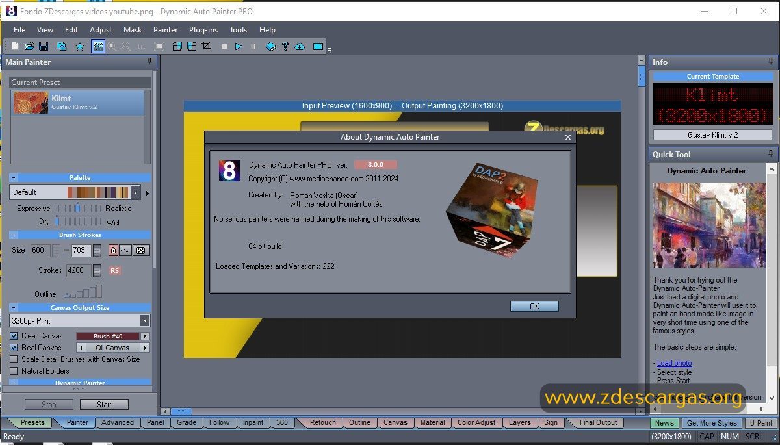
Task: Adjust the Outline level bars
Action: point(83,291)
